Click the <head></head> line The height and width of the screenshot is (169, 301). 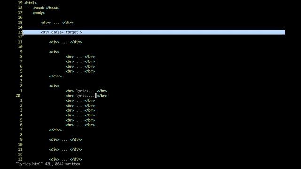46,8
